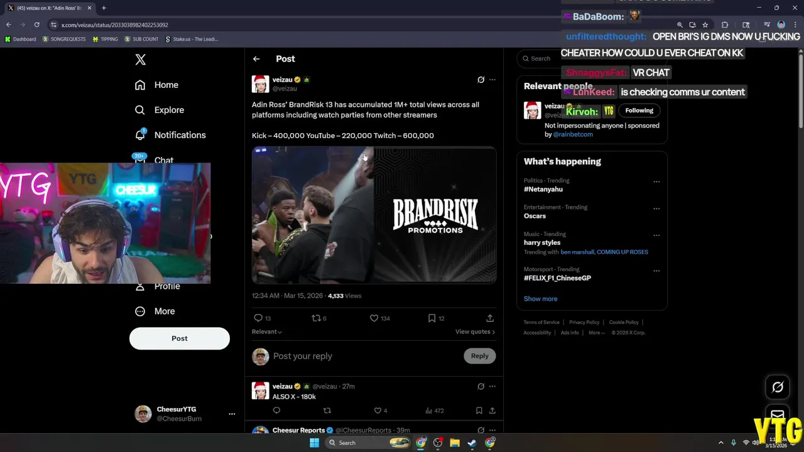Click Show more under What's happening
Image resolution: width=804 pixels, height=452 pixels.
tap(541, 299)
